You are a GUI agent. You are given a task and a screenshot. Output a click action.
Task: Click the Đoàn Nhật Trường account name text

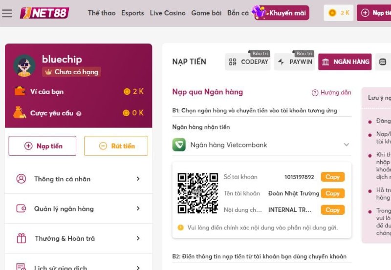[x=294, y=193]
